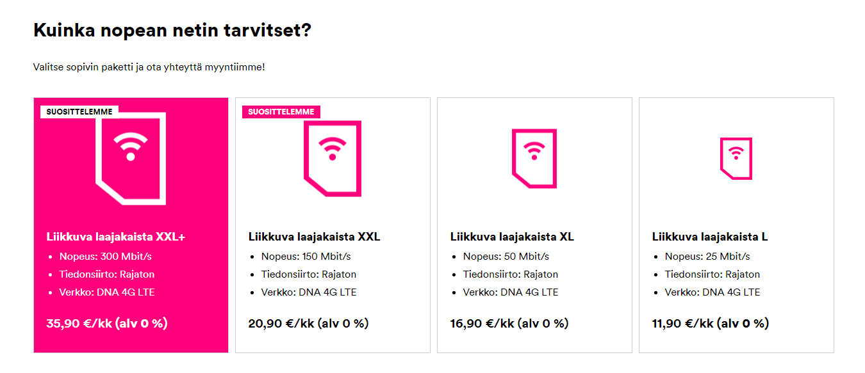Viewport: 865px width, 373px height.
Task: Click the pink Suosittelemme badge on XXL card
Action: click(x=281, y=112)
